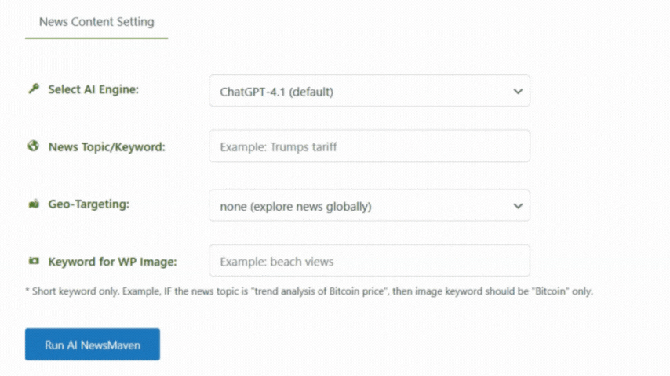Focus the Keyword for WP Image input field
Image resolution: width=670 pixels, height=376 pixels.
[x=370, y=261]
